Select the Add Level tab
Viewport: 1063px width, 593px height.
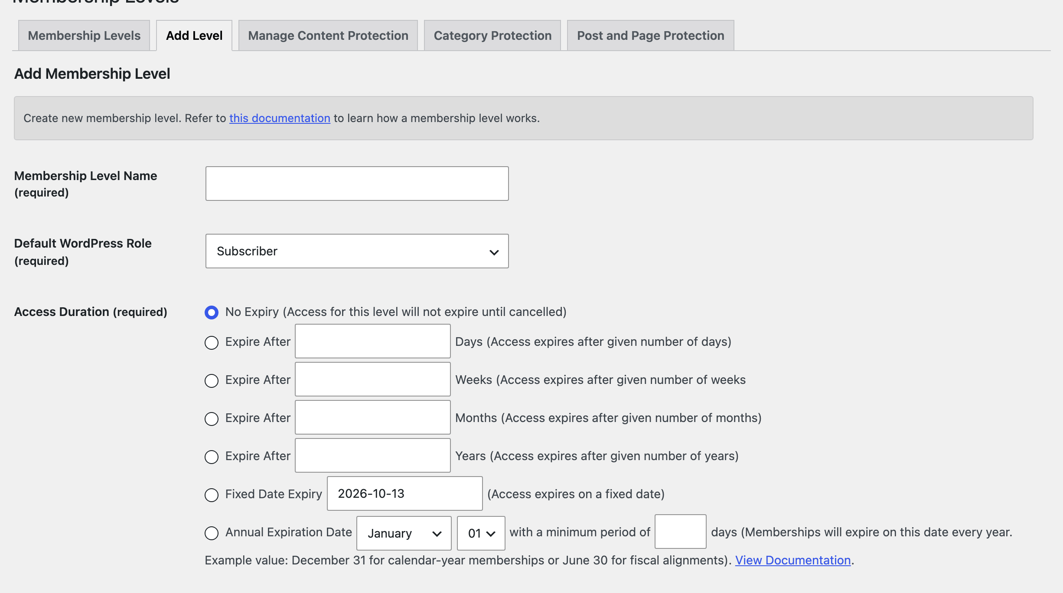point(194,35)
